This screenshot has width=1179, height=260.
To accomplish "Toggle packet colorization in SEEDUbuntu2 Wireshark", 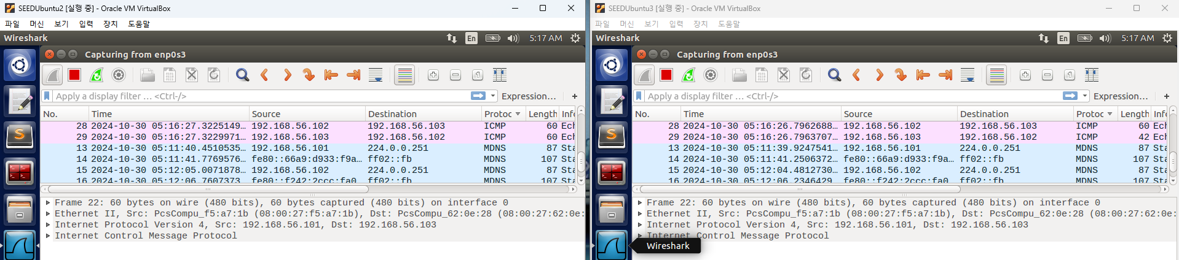I will coord(404,75).
